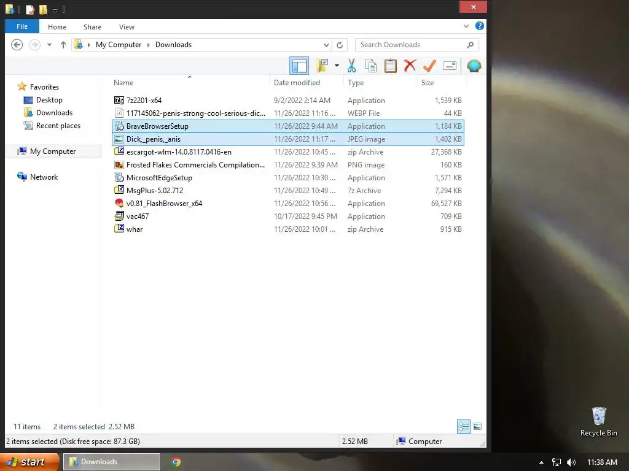Open the network tray icon
Image resolution: width=629 pixels, height=471 pixels.
click(557, 462)
